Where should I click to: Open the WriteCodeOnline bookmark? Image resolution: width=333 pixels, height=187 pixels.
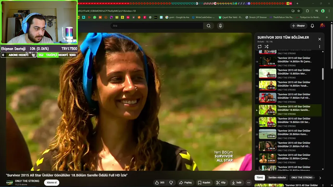pos(203,17)
